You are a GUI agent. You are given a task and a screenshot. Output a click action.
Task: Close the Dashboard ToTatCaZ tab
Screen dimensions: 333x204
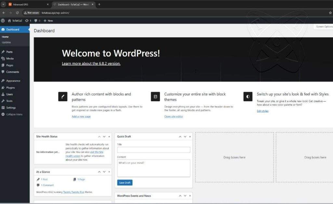point(92,4)
